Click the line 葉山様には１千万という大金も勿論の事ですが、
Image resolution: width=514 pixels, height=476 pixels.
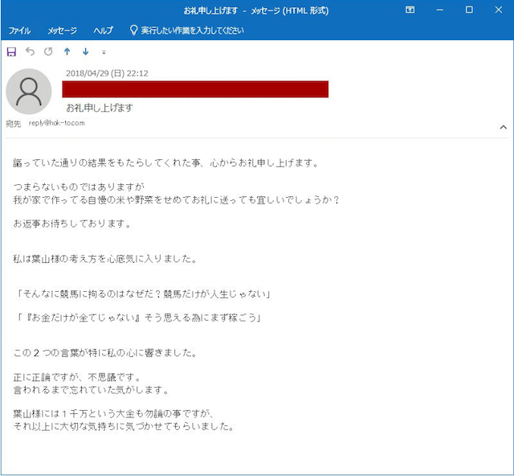114,413
